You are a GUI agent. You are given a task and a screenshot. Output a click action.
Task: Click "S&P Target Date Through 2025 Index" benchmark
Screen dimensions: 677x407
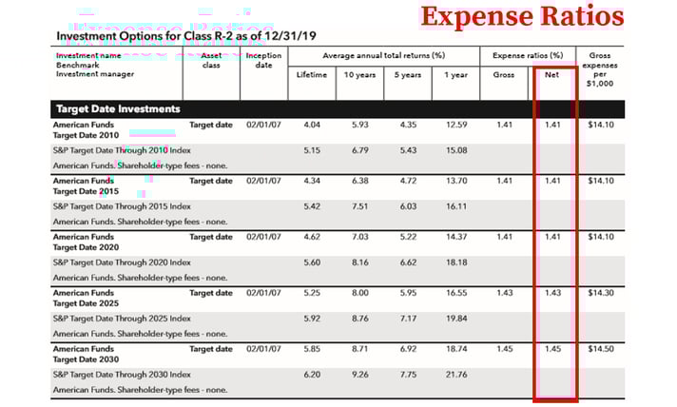[x=122, y=319]
